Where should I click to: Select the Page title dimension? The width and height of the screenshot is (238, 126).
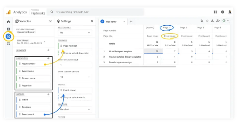33,86
